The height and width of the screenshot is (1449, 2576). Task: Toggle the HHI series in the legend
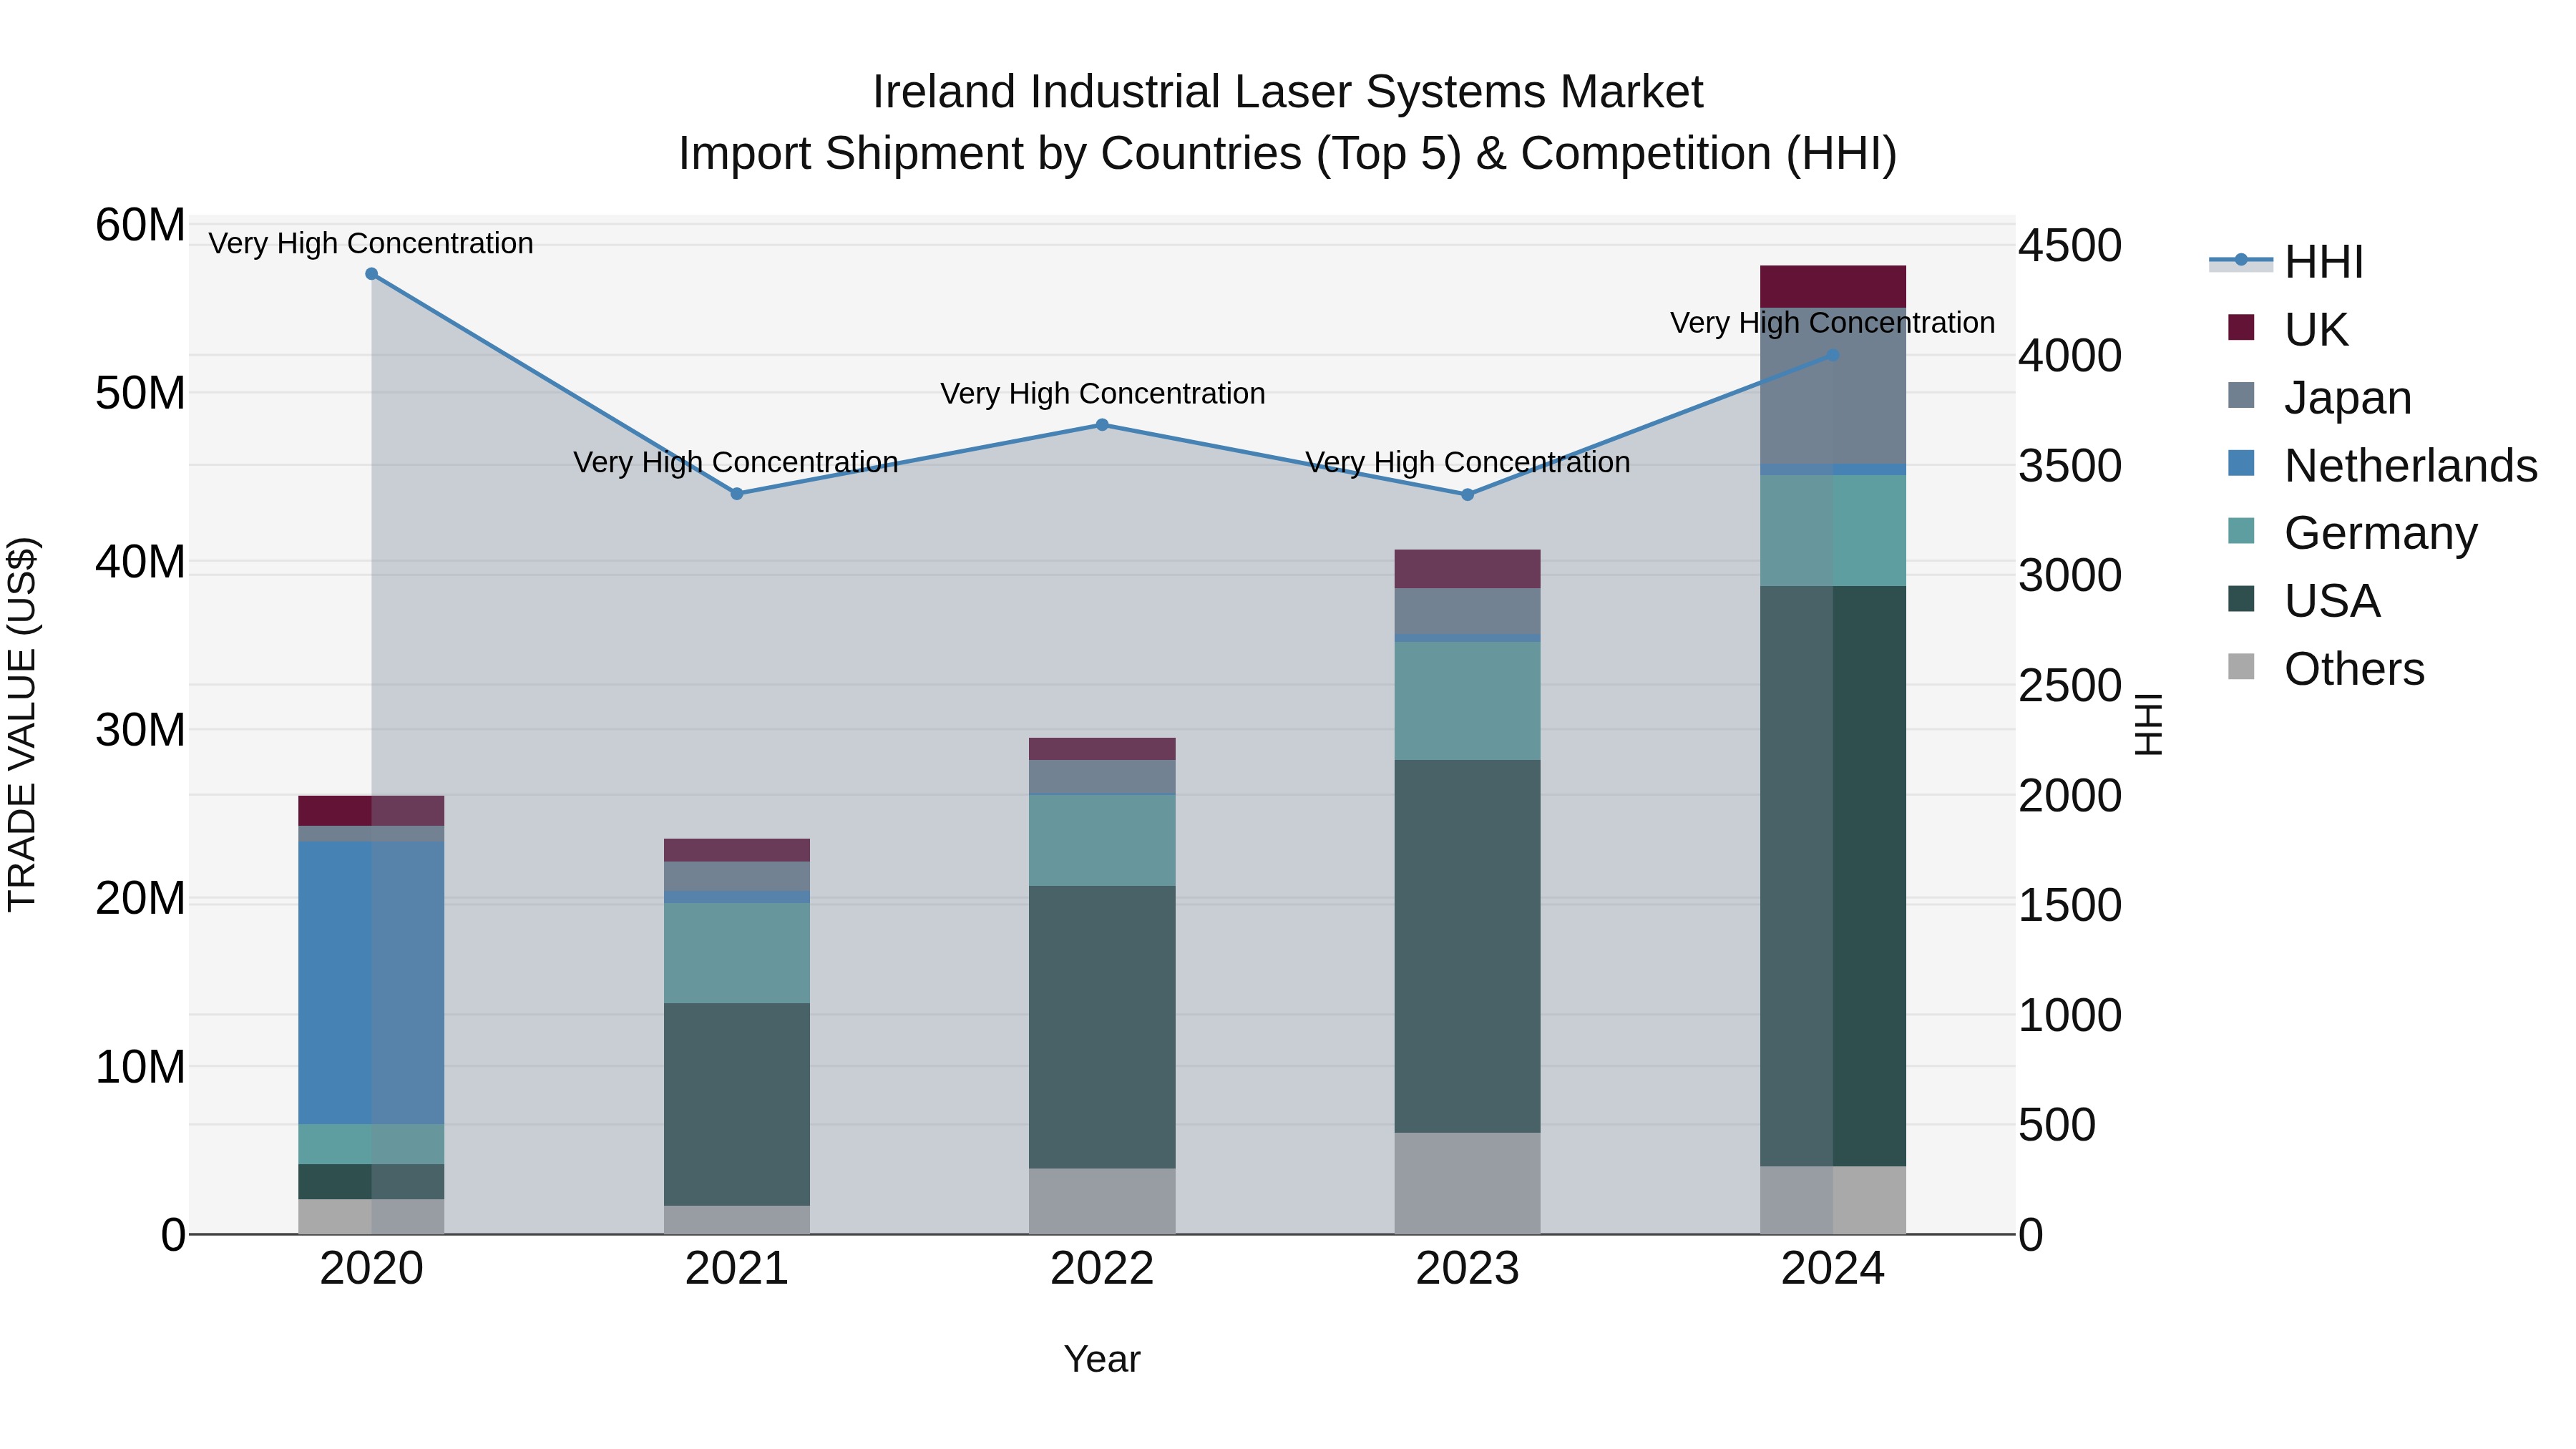click(x=2286, y=262)
